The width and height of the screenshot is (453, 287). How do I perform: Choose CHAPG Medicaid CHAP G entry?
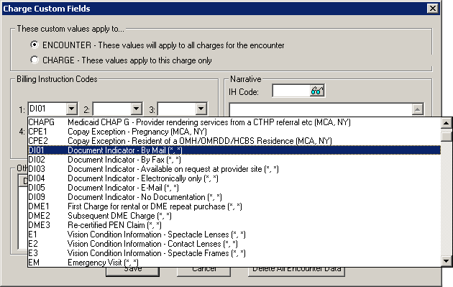point(234,122)
